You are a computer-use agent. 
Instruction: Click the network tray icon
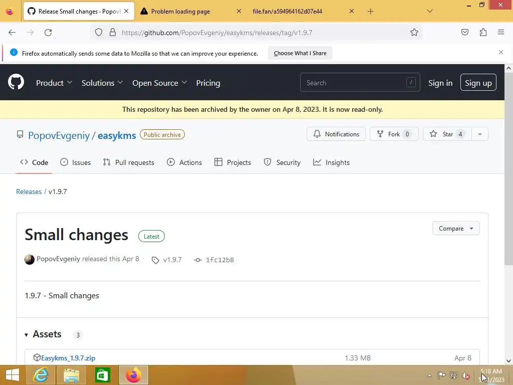pyautogui.click(x=454, y=375)
